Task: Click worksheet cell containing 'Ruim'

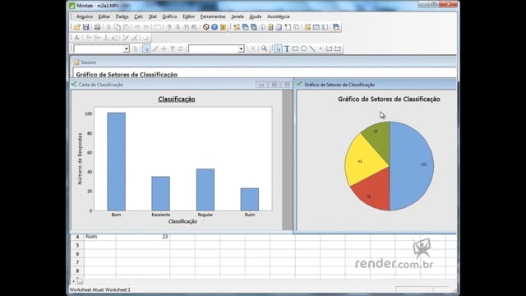Action: click(x=100, y=237)
